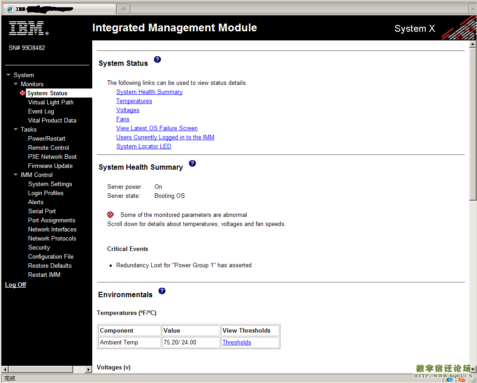
Task: Click the red error icon beside System Status
Action: tap(23, 93)
